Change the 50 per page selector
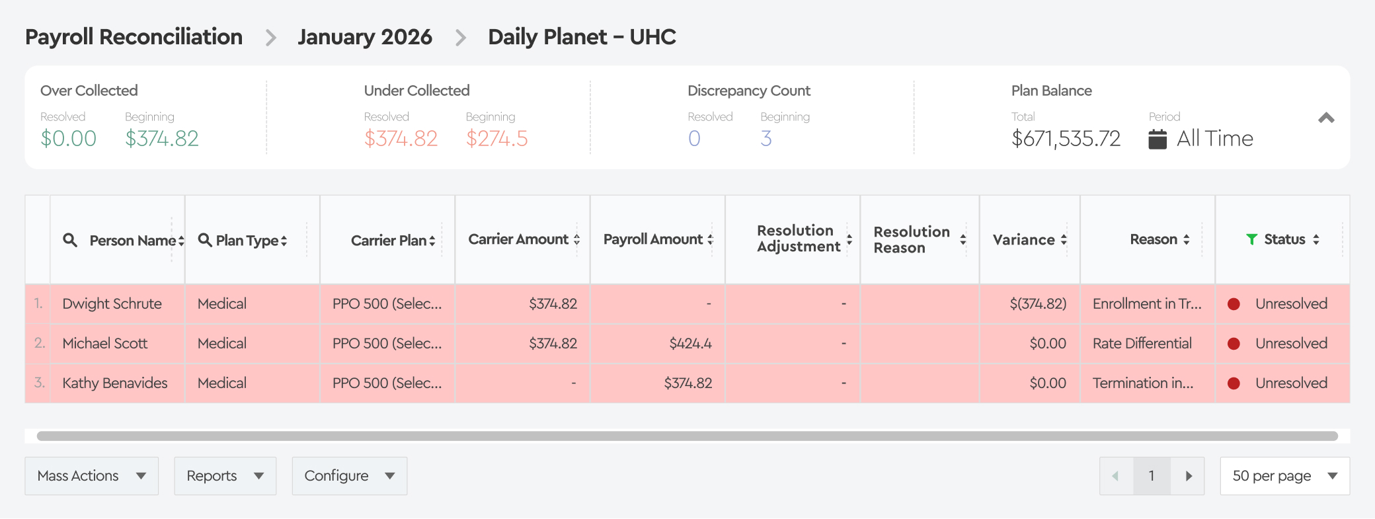This screenshot has width=1375, height=519. pos(1284,476)
